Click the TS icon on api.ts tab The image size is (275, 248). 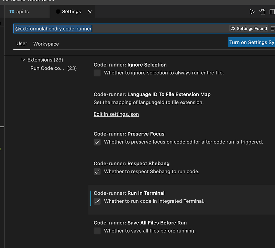click(12, 12)
